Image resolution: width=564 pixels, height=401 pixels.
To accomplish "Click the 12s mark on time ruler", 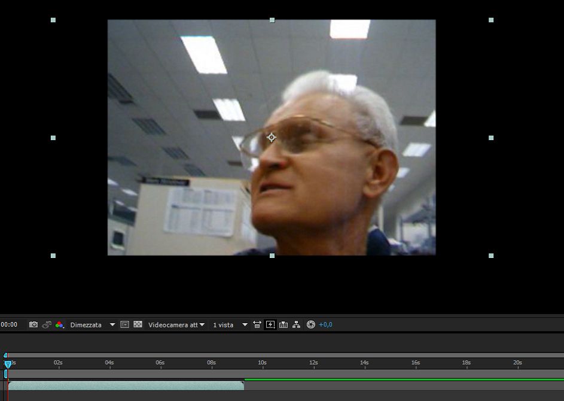I will coord(313,363).
